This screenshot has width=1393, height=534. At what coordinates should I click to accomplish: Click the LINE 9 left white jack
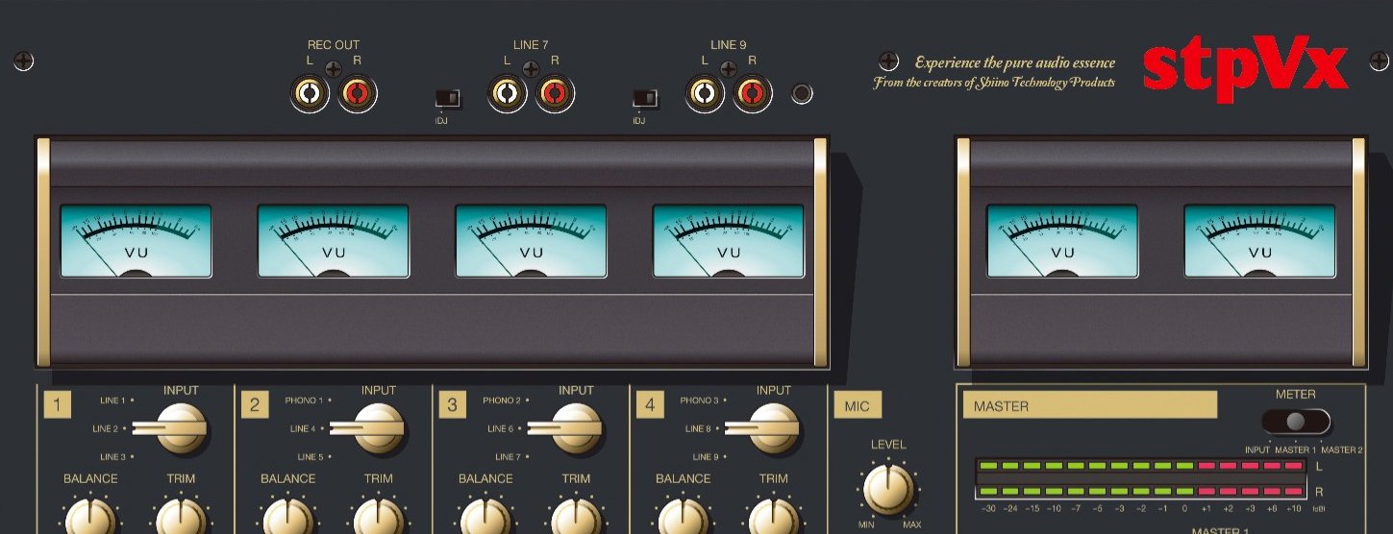point(704,94)
